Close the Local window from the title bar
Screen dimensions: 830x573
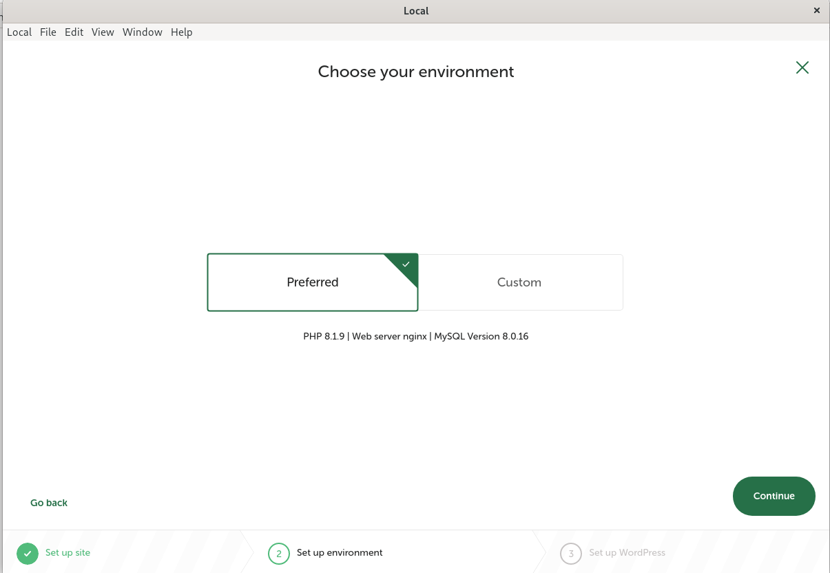pos(816,10)
